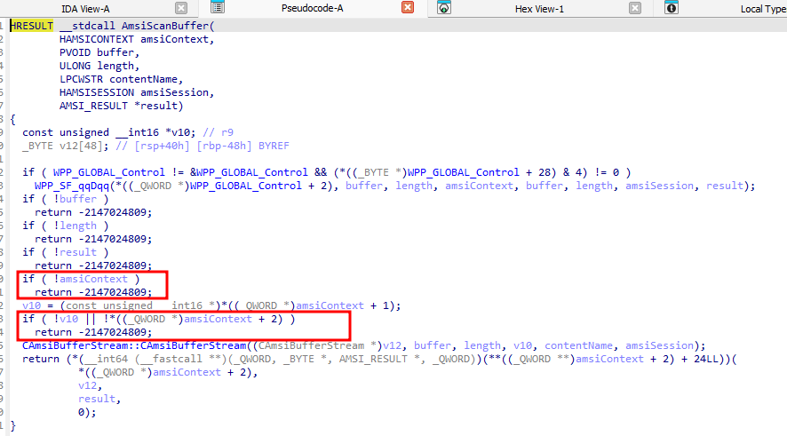Viewport: 787px width, 436px height.
Task: Select the Pseudocode-A tab
Action: [312, 8]
